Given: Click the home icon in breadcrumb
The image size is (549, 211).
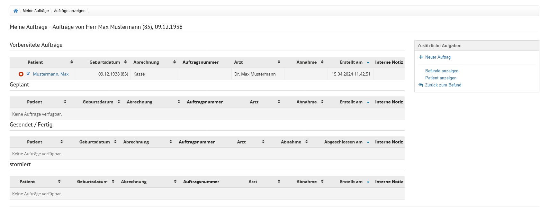Looking at the screenshot, I should click(15, 11).
